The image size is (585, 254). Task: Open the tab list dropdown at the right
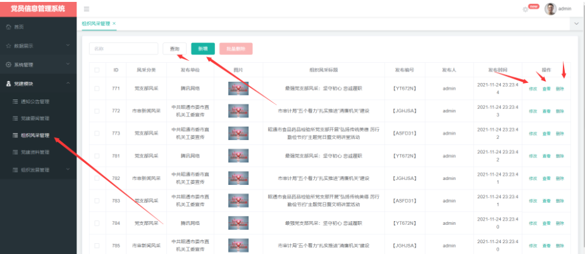[x=577, y=23]
